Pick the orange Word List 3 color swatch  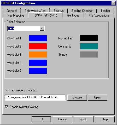(x=38, y=54)
